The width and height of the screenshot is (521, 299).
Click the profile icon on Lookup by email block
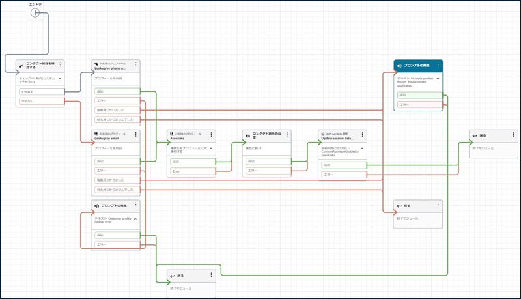96,135
